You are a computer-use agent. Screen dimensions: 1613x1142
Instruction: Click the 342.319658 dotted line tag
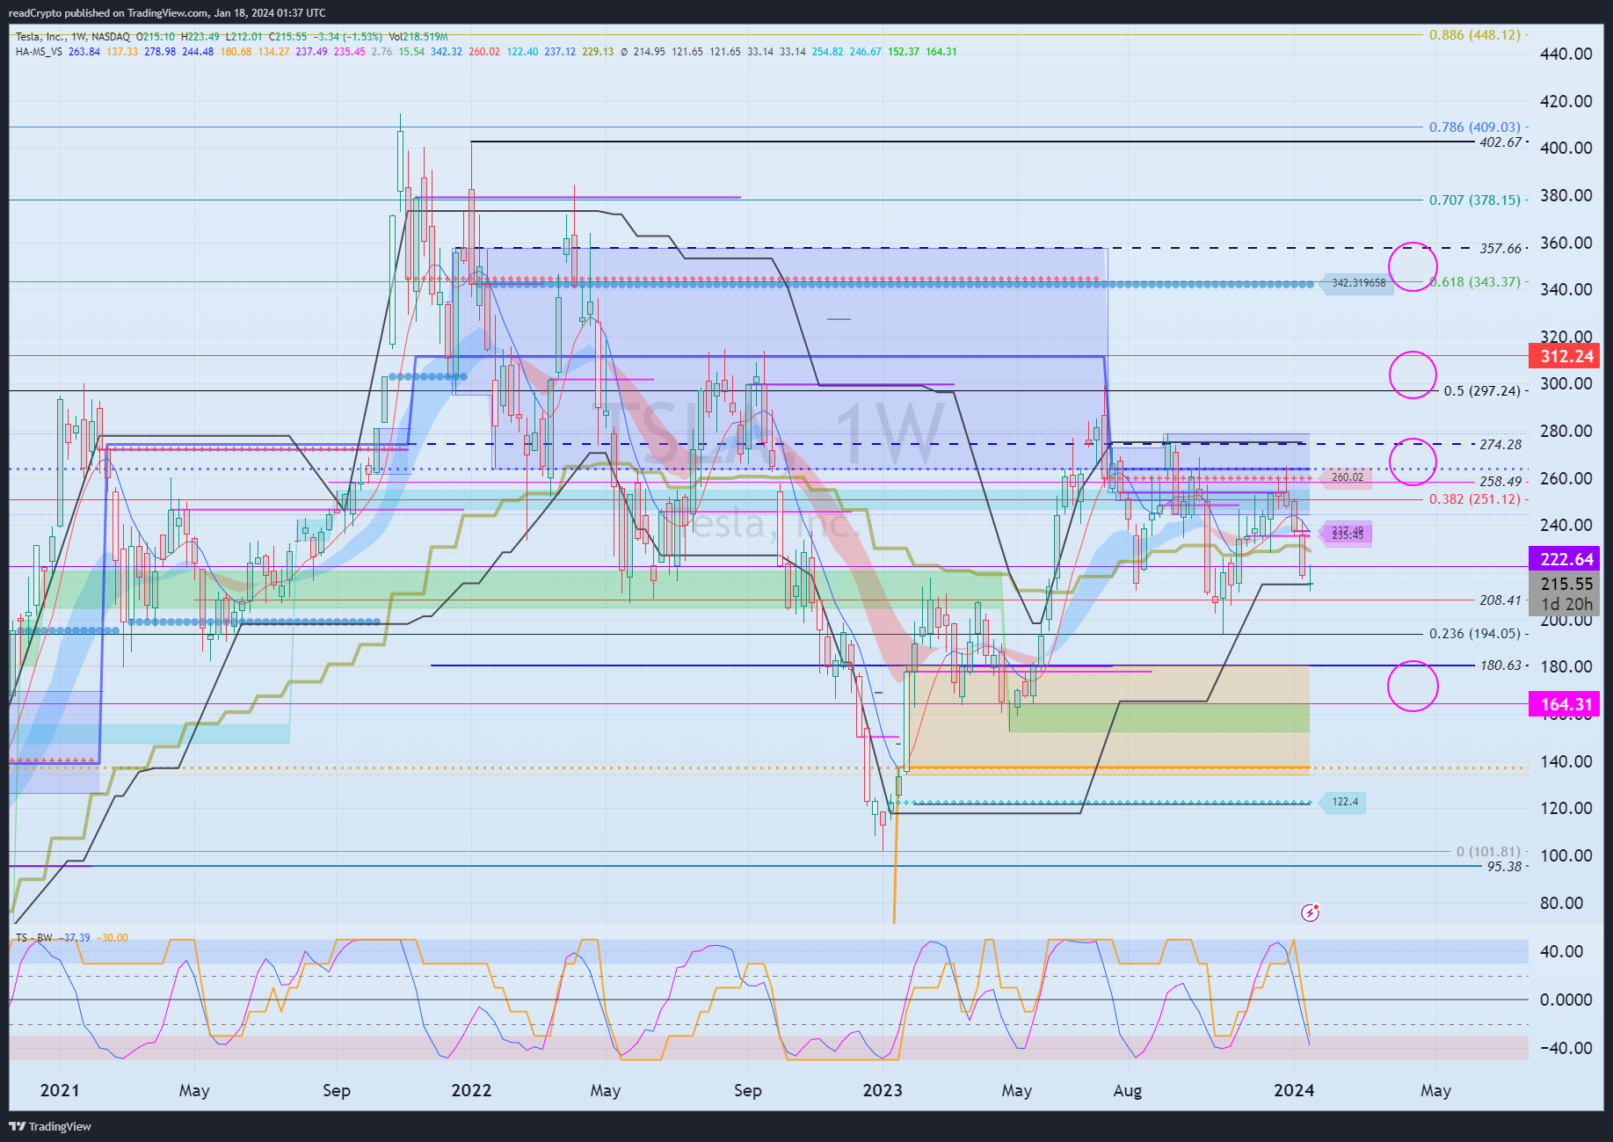(x=1358, y=283)
